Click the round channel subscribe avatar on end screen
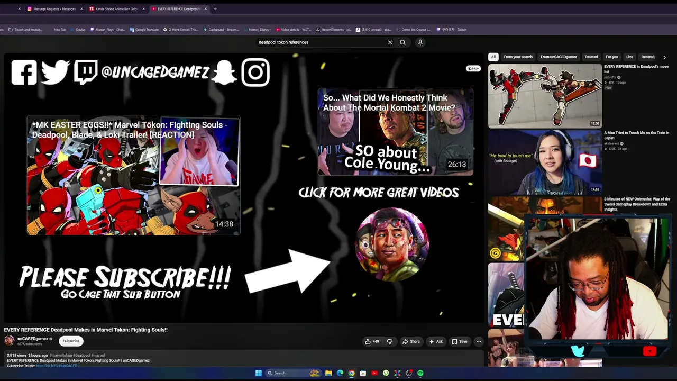Image resolution: width=677 pixels, height=381 pixels. point(392,244)
